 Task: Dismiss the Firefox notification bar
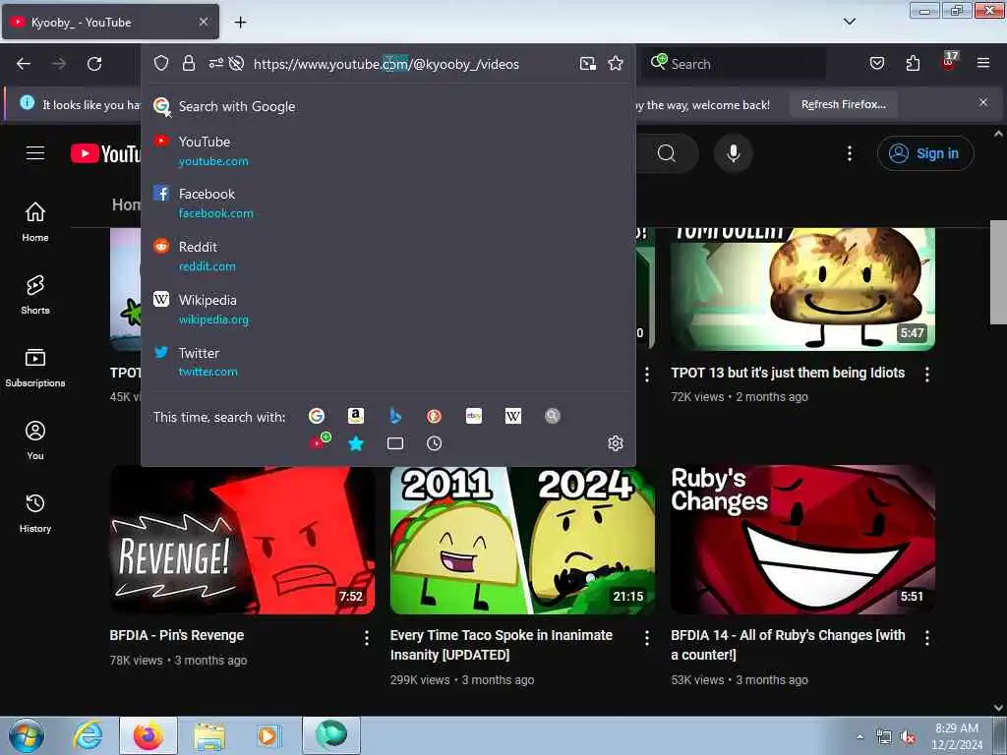pyautogui.click(x=982, y=102)
